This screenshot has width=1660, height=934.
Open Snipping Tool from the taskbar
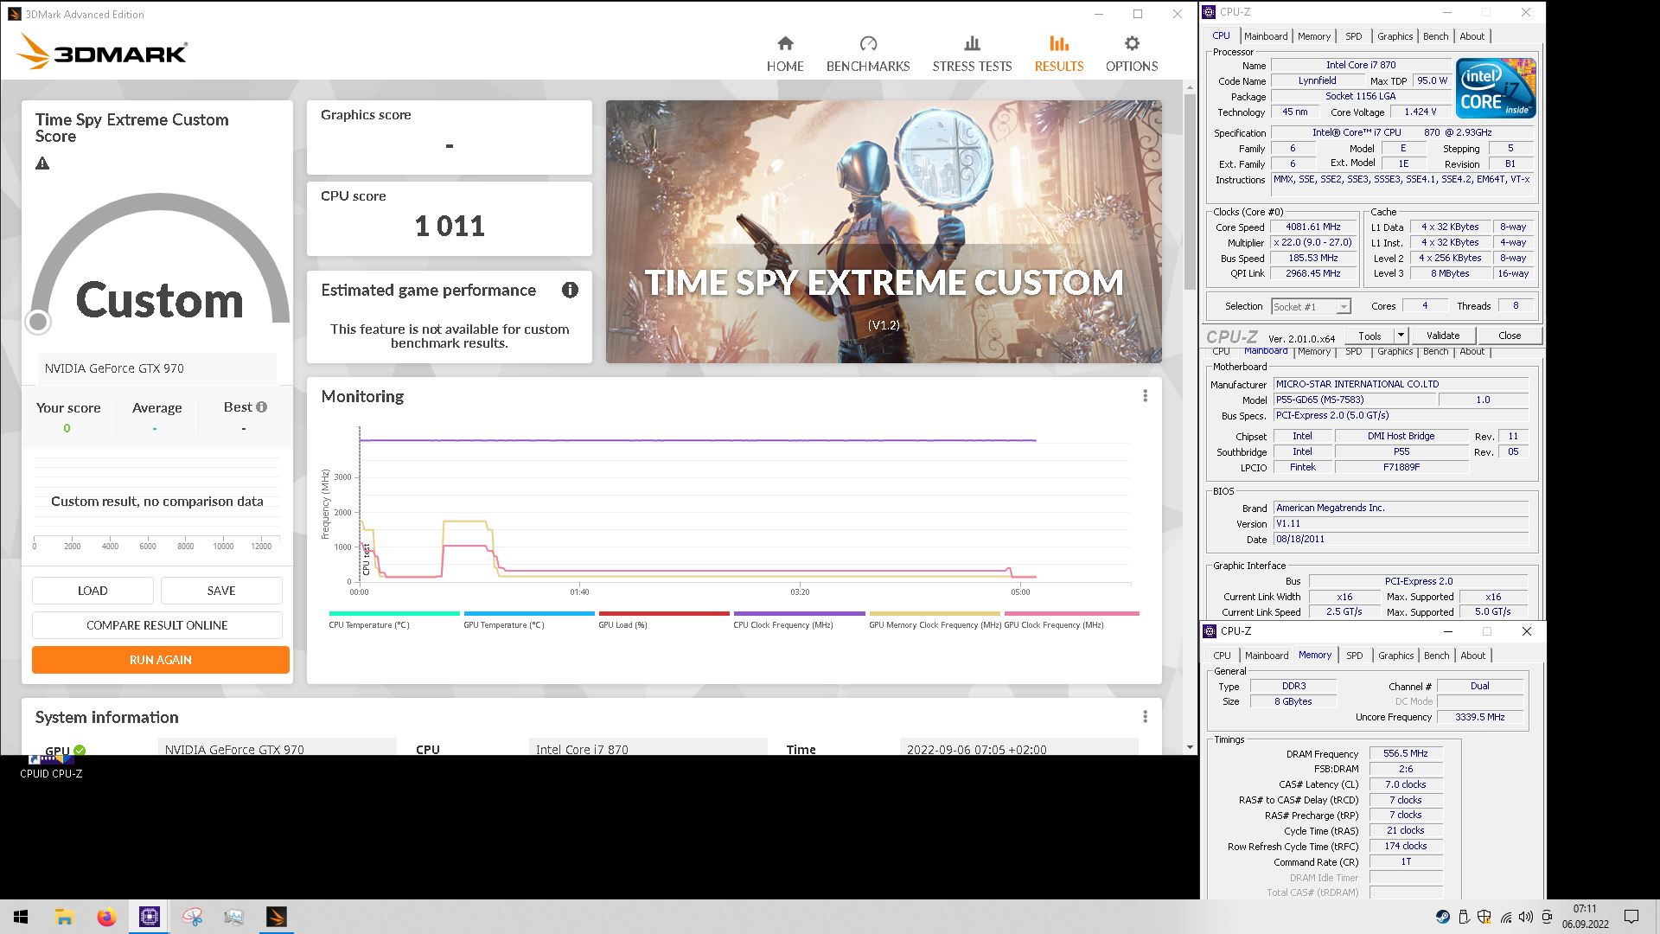[x=192, y=917]
